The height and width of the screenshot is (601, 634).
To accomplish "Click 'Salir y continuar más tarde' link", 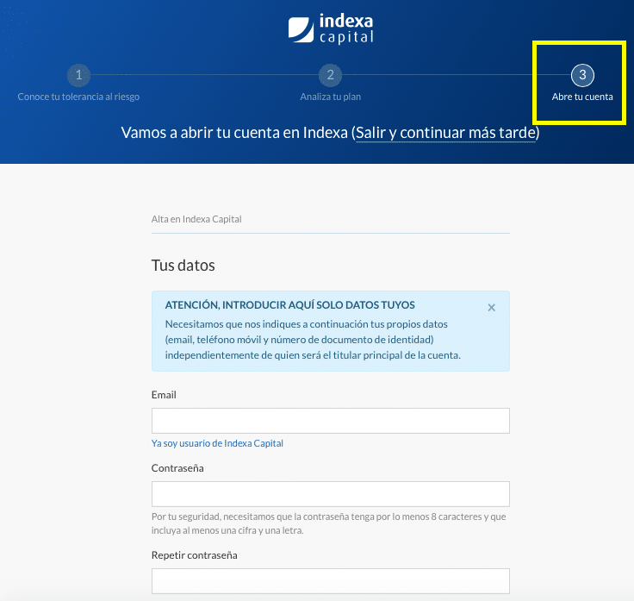I will [445, 133].
